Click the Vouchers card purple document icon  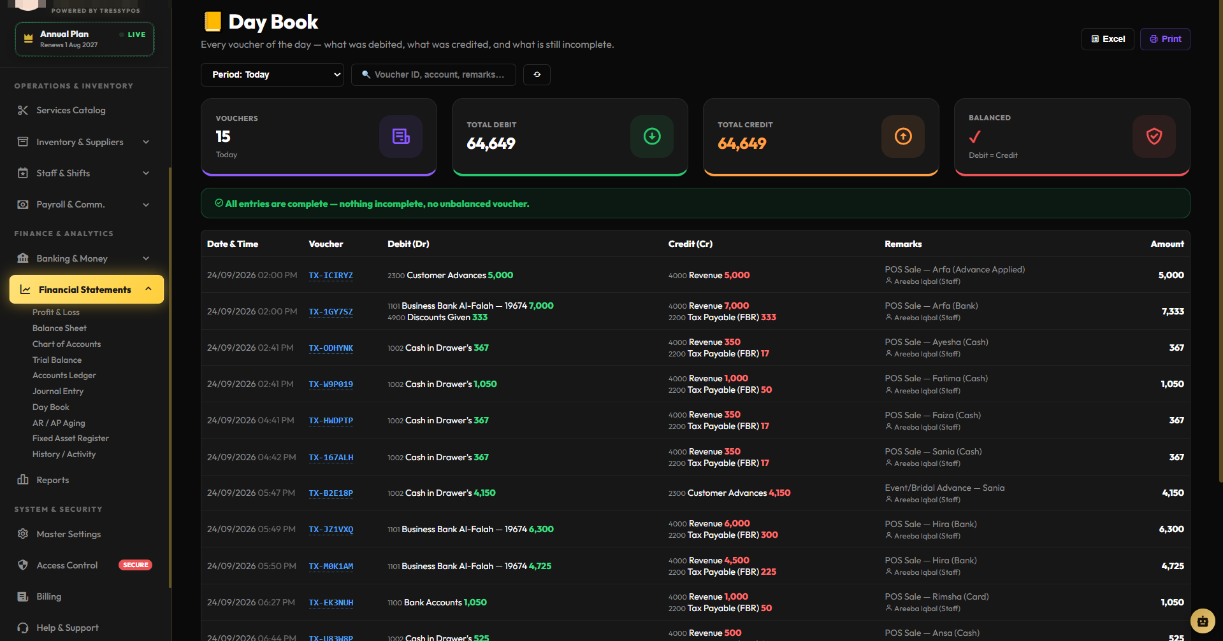click(401, 136)
